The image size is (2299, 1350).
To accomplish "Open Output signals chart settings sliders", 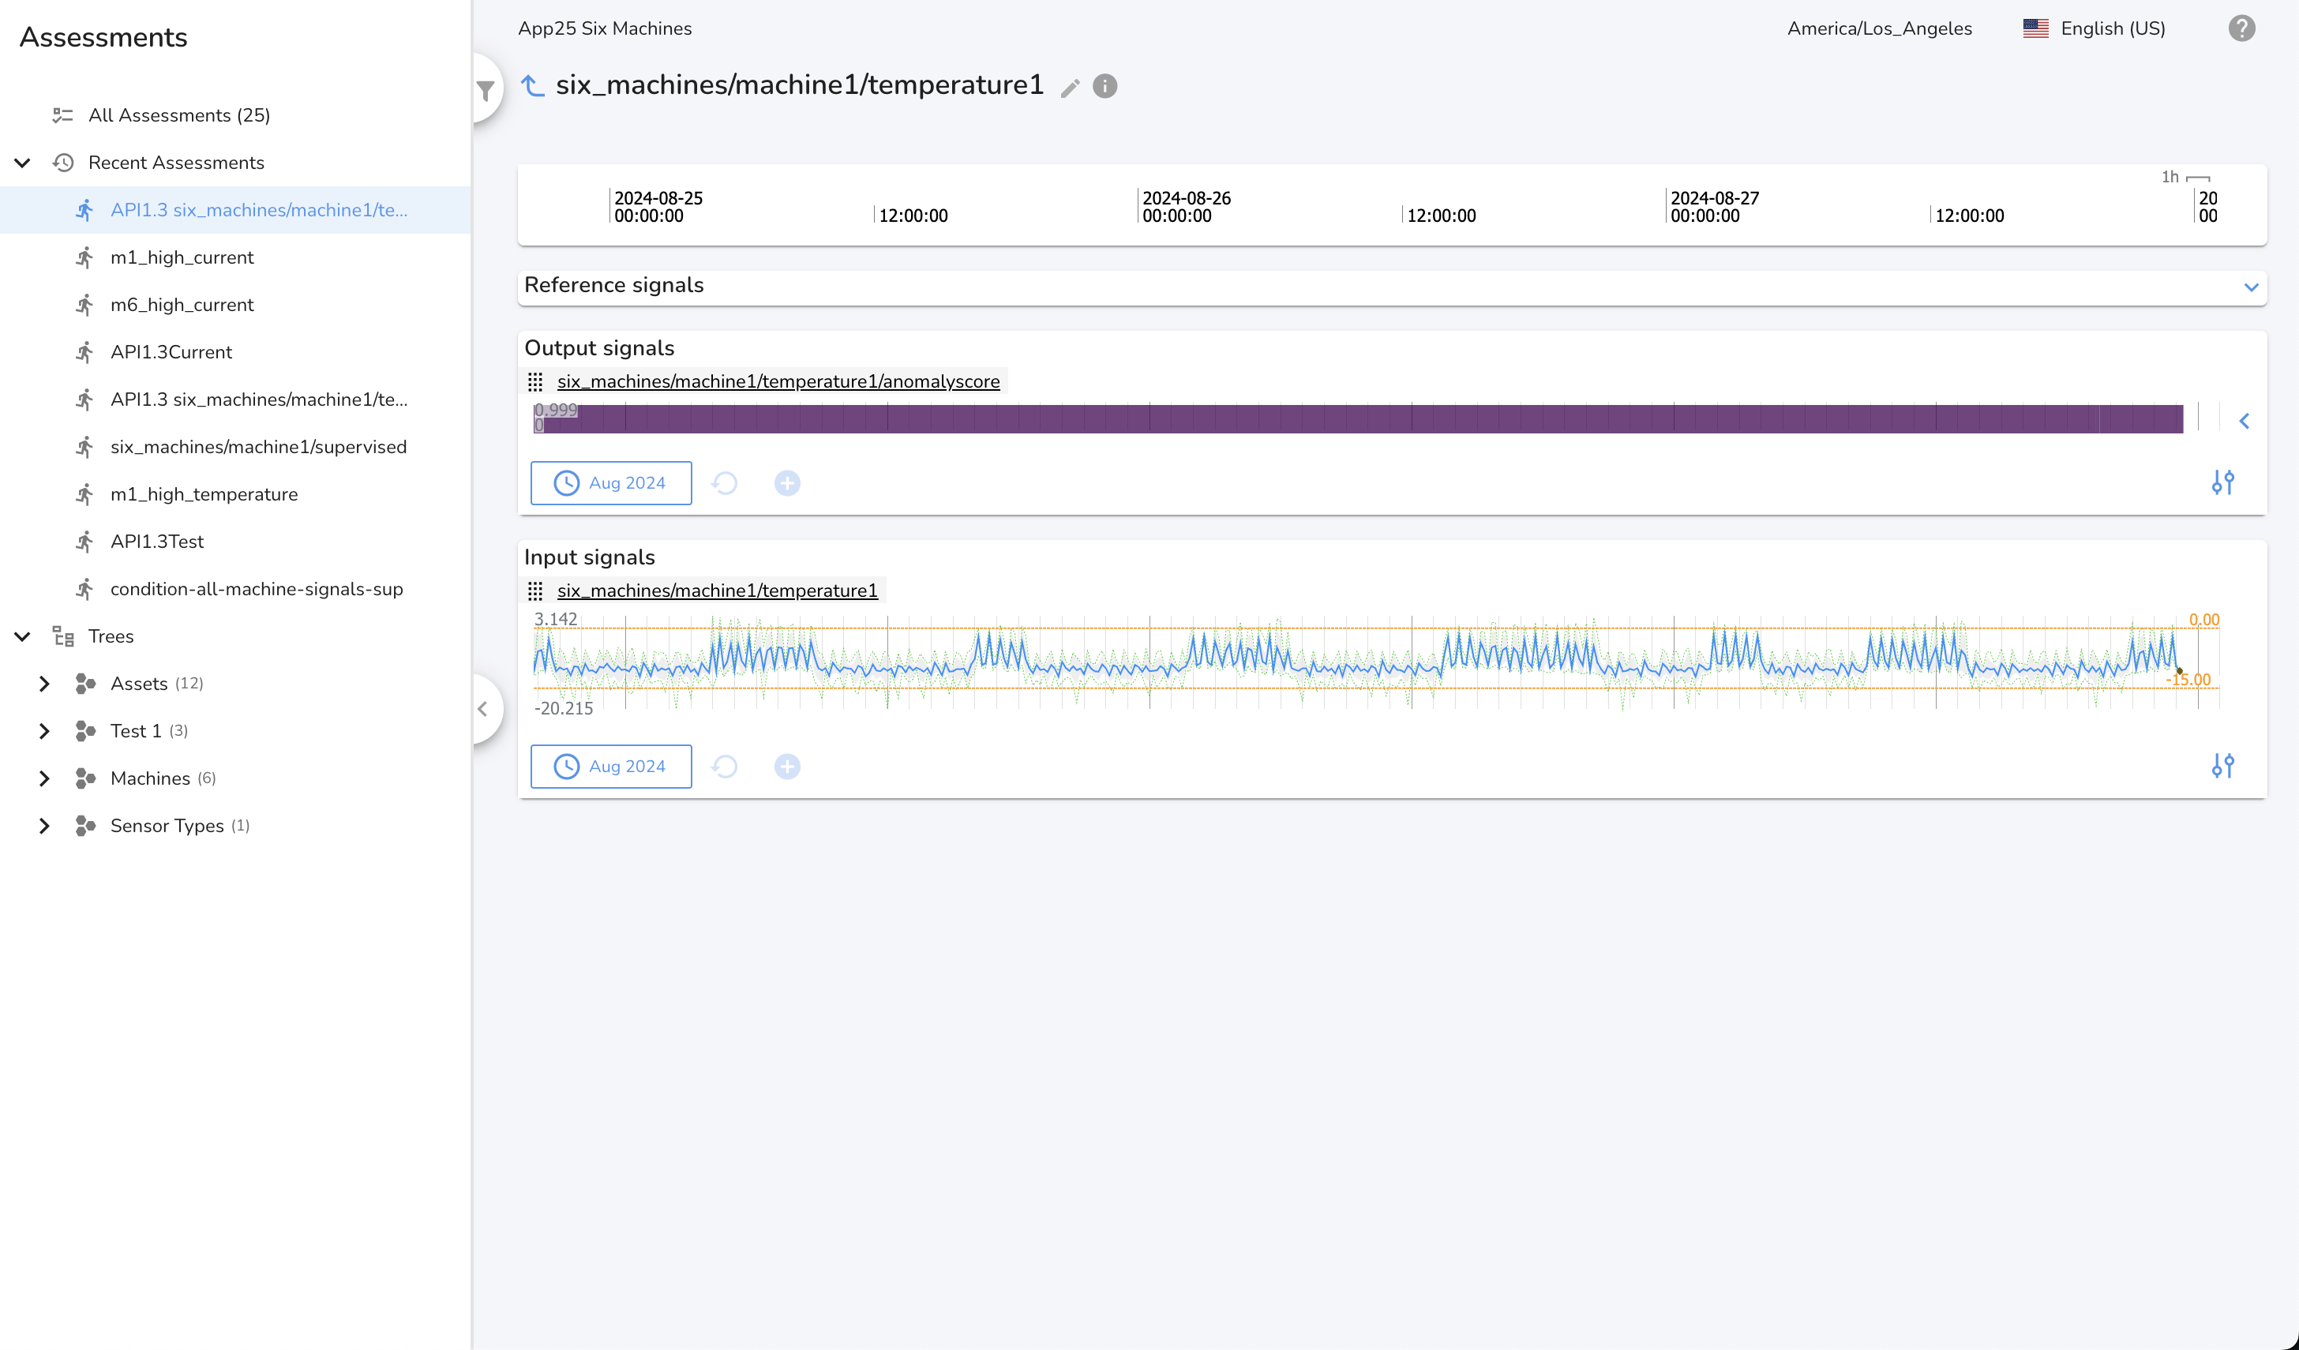I will click(2223, 482).
